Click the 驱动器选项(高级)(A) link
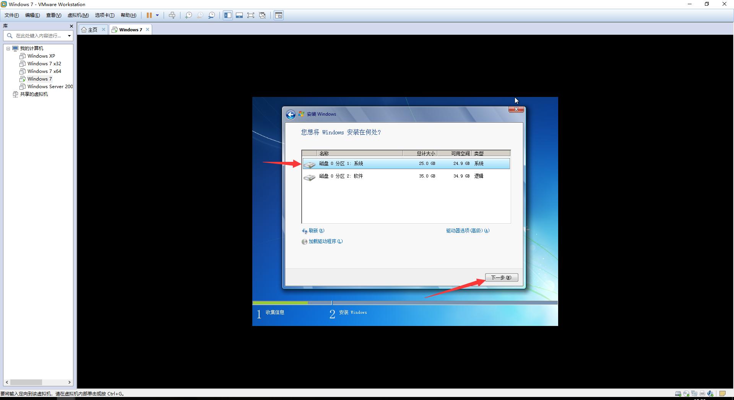734x400 pixels. pos(467,231)
